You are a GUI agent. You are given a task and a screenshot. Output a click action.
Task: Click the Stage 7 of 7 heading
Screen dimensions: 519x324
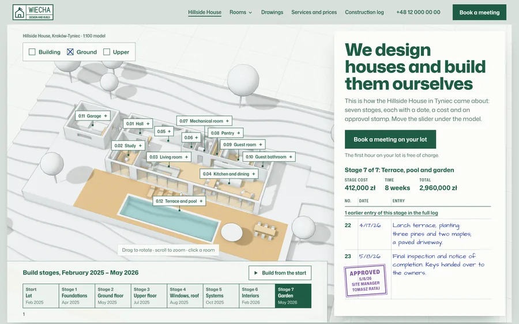399,170
